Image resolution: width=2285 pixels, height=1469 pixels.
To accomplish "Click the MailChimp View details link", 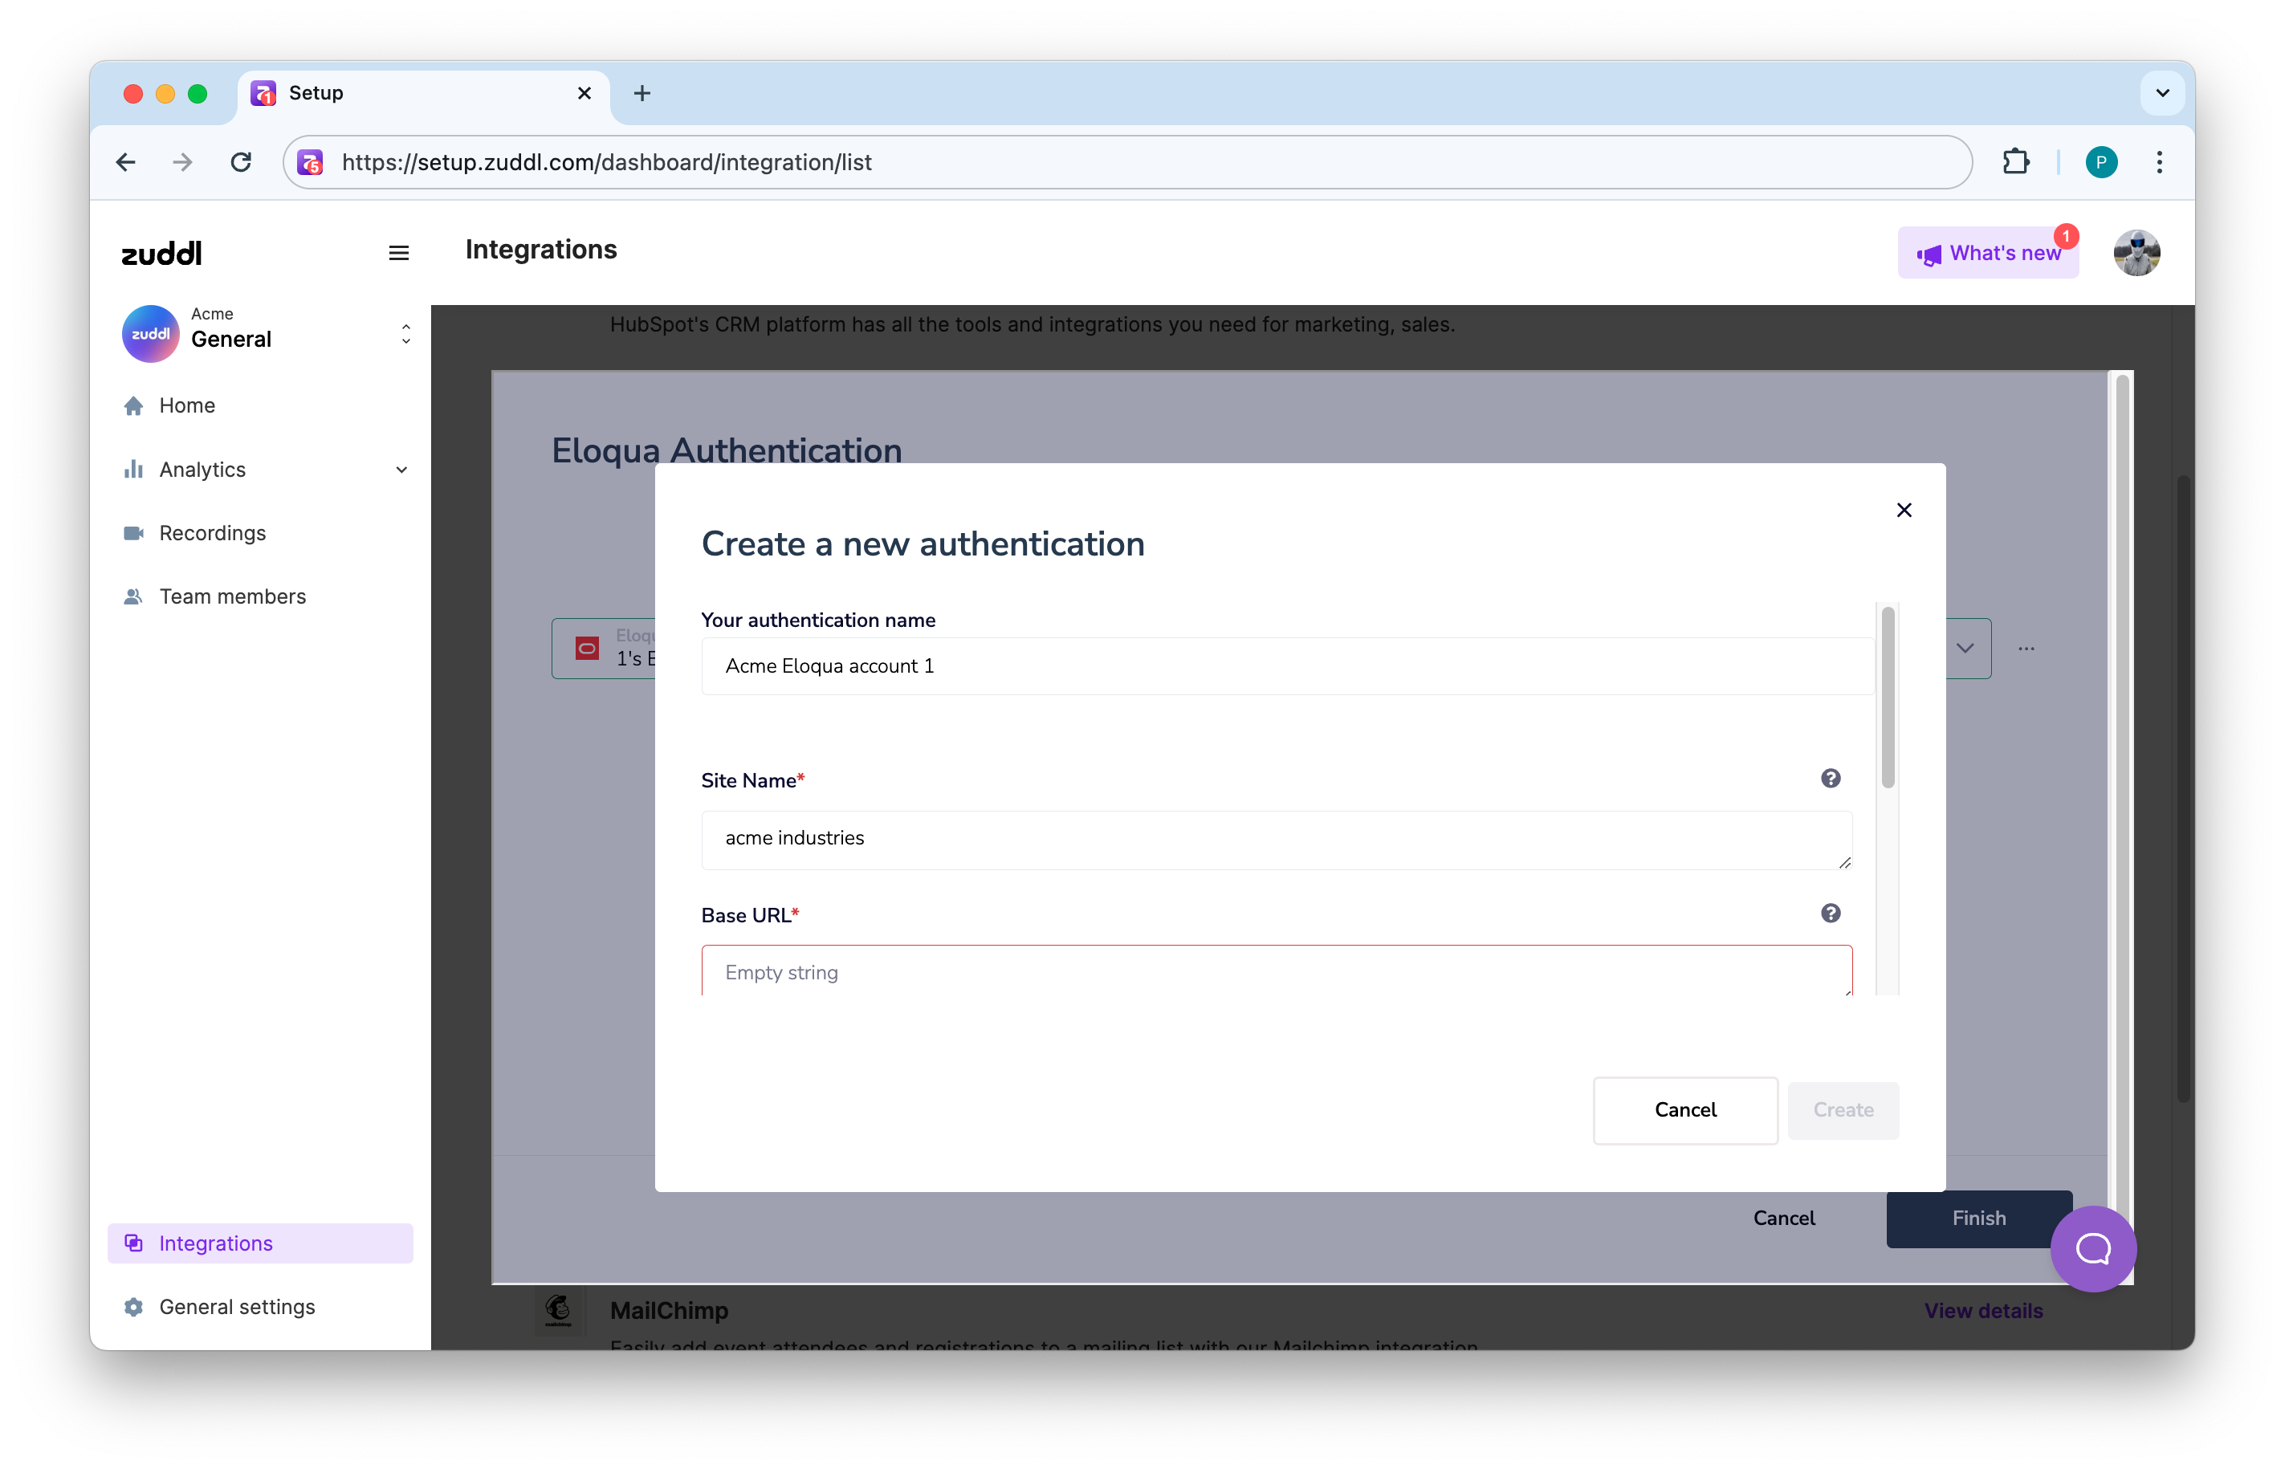I will click(1982, 1311).
